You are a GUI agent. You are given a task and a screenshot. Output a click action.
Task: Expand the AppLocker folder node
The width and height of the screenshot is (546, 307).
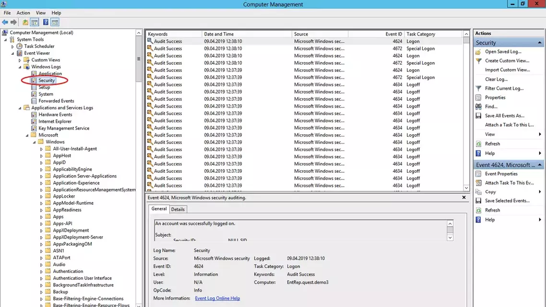point(41,196)
